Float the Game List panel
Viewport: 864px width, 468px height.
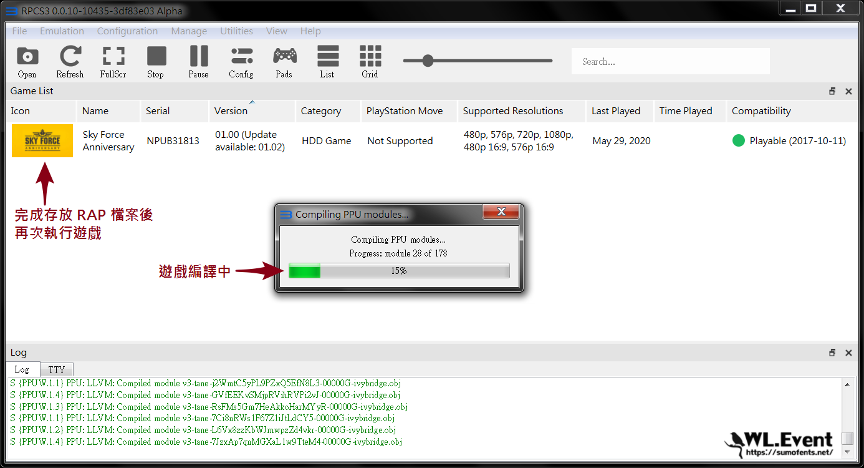pos(832,91)
